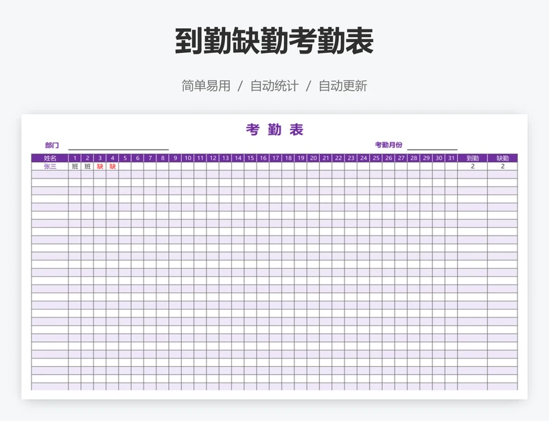Click the 自动统计 subtitle text

pos(274,86)
